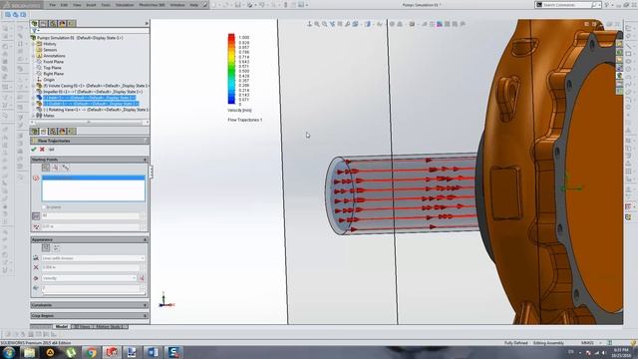
Task: Select History in the feature tree
Action: [50, 44]
